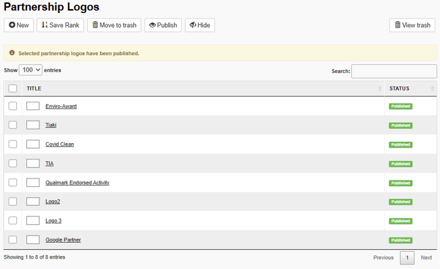Click the Save Rank button
Screen dimensions: 440x269
pos(60,25)
